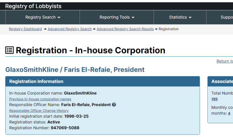Image resolution: width=233 pixels, height=137 pixels.
Task: Expand the Statistics menu
Action: point(180,17)
